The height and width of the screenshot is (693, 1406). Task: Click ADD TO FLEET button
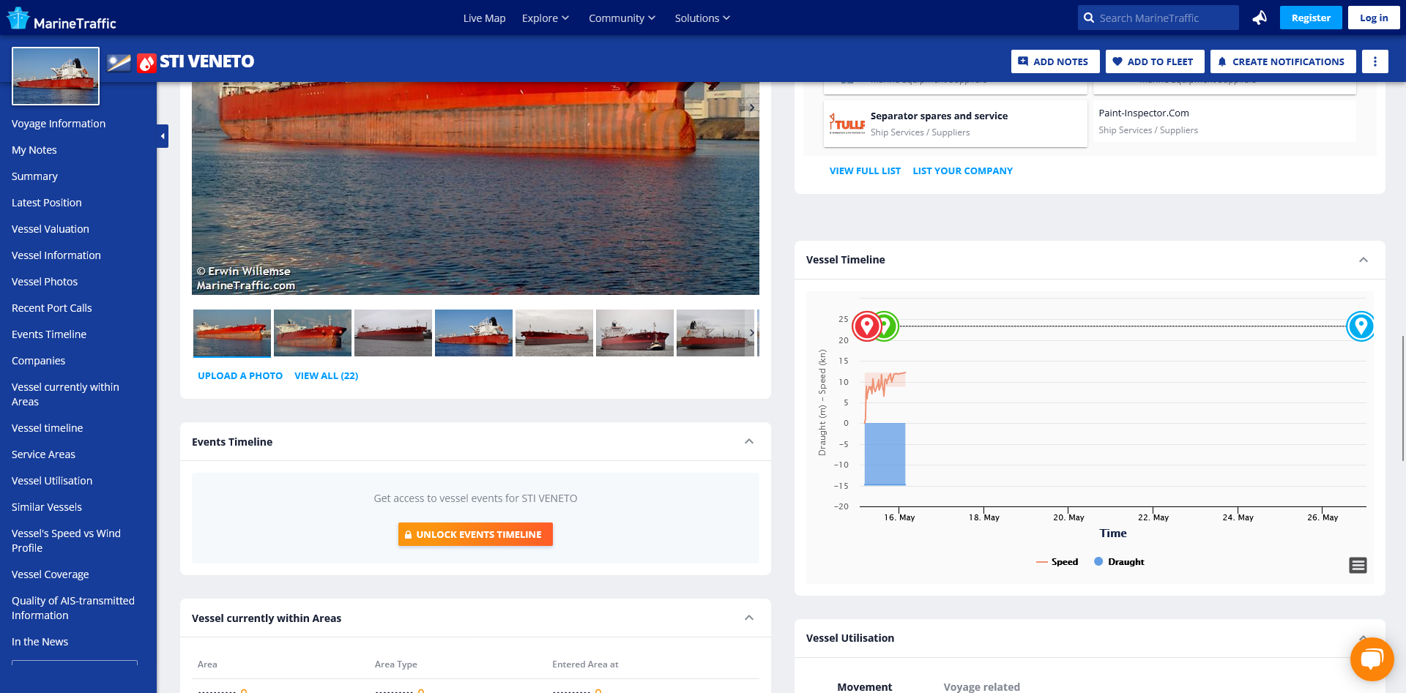tap(1155, 61)
